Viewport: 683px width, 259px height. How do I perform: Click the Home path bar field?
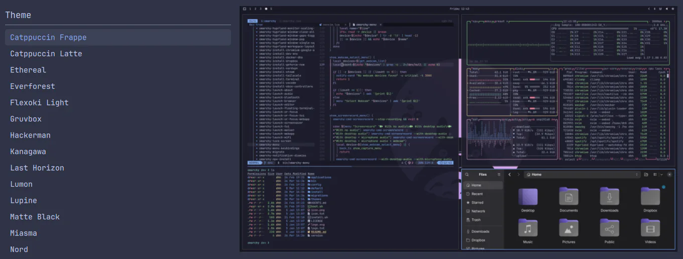point(582,175)
